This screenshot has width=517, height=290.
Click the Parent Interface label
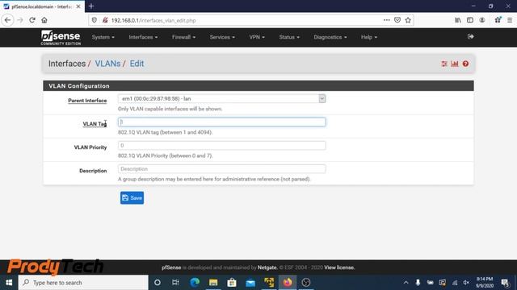click(x=87, y=101)
